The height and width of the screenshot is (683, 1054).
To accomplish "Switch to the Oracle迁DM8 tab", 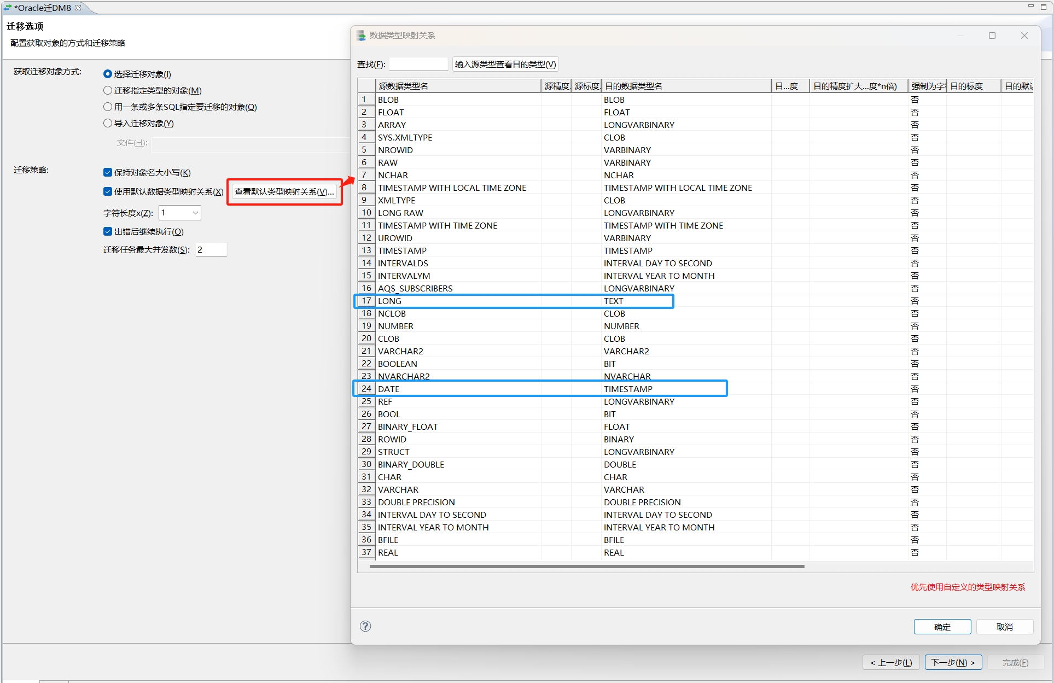I will tap(42, 8).
